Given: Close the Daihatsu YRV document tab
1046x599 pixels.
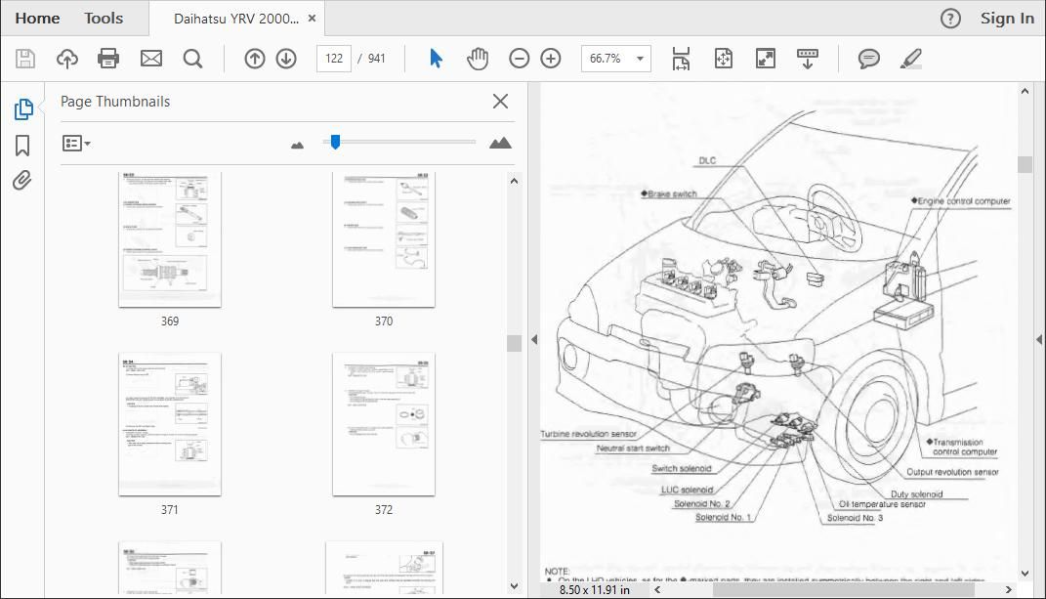Looking at the screenshot, I should (x=312, y=19).
